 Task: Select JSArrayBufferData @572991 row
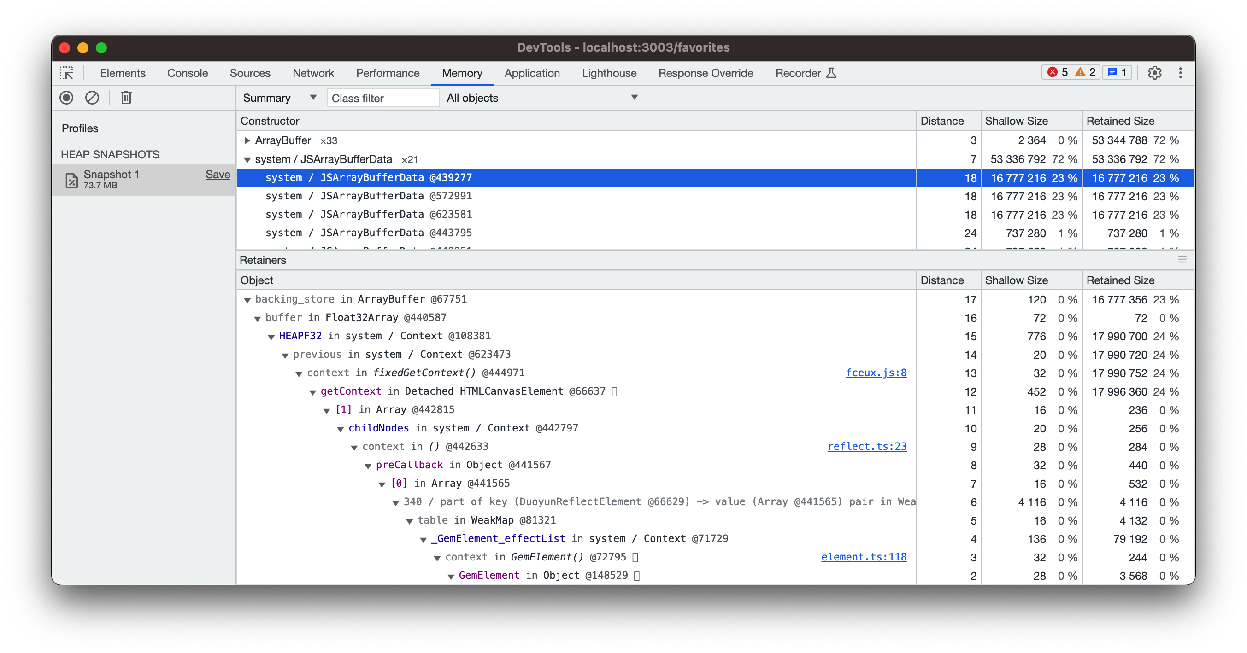[716, 196]
